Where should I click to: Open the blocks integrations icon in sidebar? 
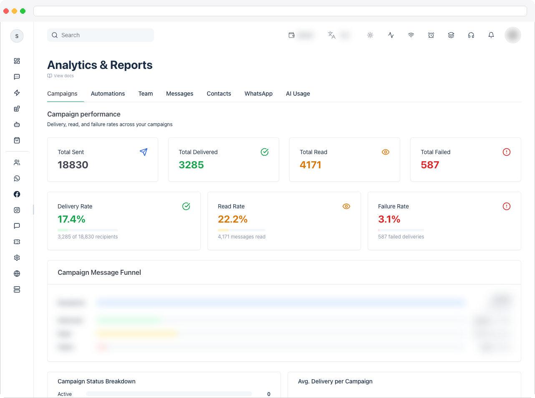click(17, 109)
